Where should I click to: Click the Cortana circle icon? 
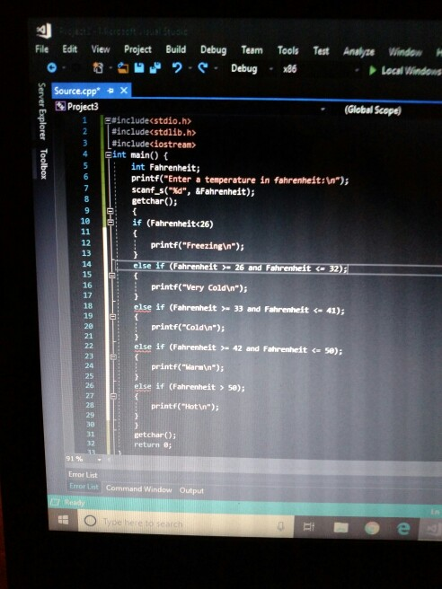click(x=90, y=521)
